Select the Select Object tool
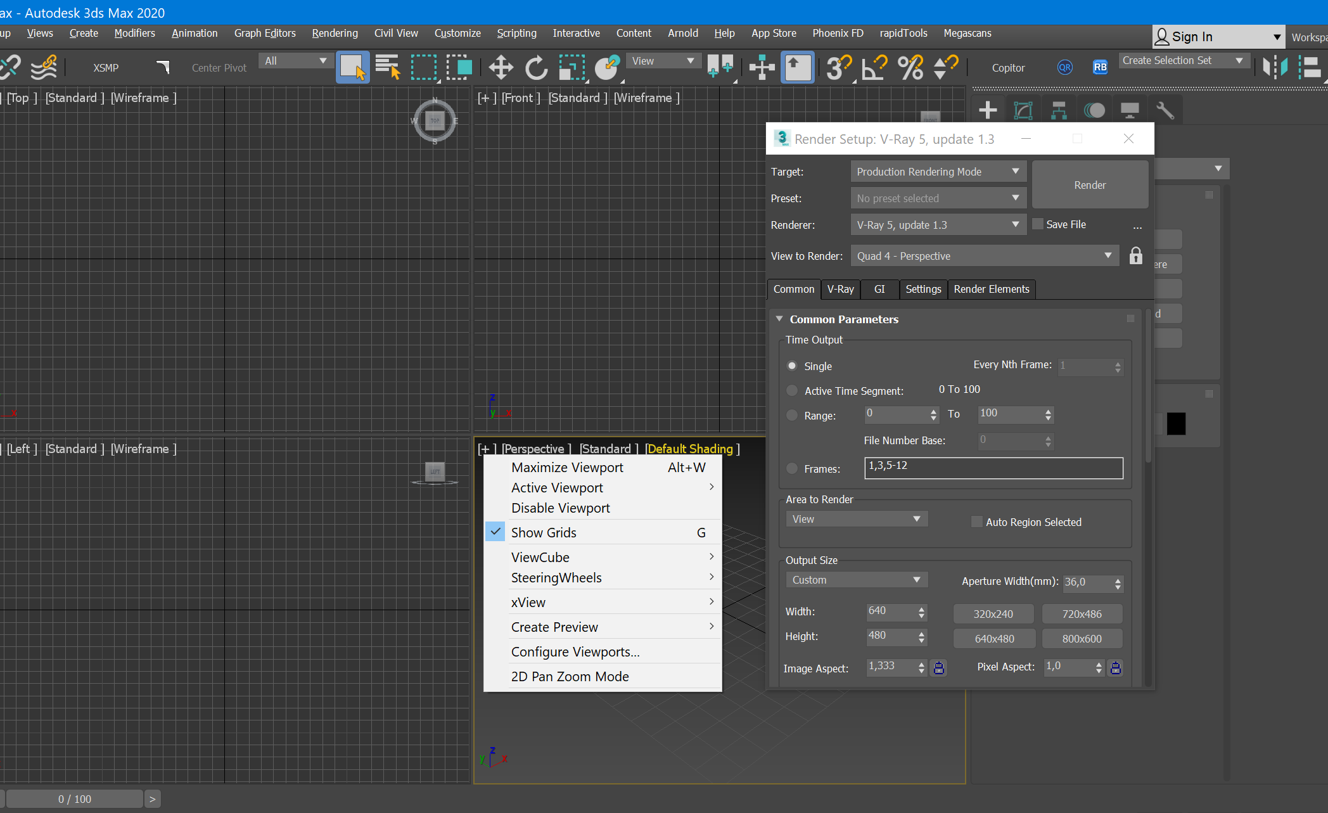Viewport: 1328px width, 813px height. 352,67
